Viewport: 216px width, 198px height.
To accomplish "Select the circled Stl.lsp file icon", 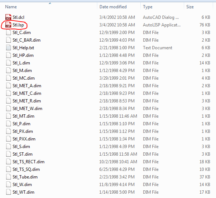I will pyautogui.click(x=8, y=25).
